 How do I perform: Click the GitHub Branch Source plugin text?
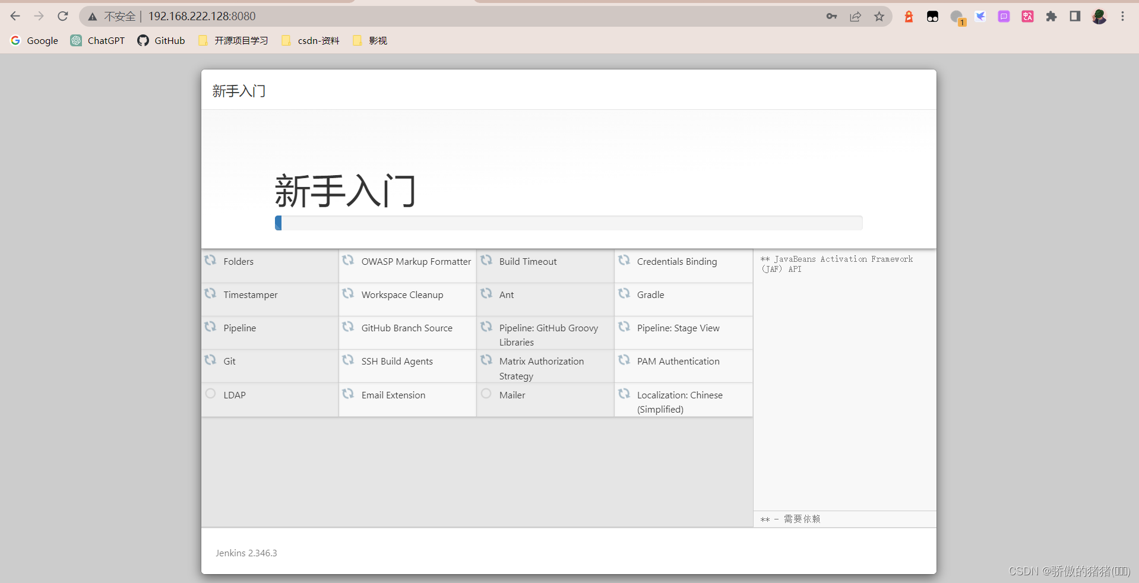(407, 328)
